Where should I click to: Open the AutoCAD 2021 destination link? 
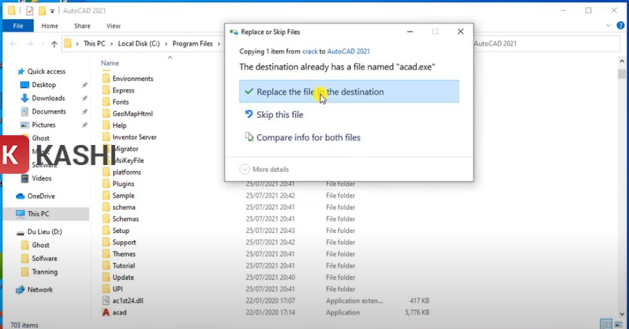click(x=348, y=52)
